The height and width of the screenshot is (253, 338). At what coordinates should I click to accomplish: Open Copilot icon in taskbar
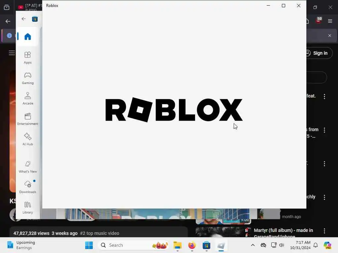point(327,245)
